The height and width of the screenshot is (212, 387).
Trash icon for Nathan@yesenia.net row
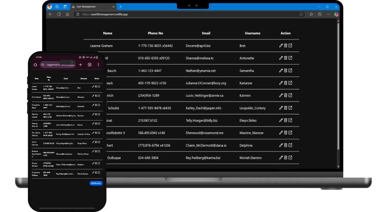coord(285,71)
